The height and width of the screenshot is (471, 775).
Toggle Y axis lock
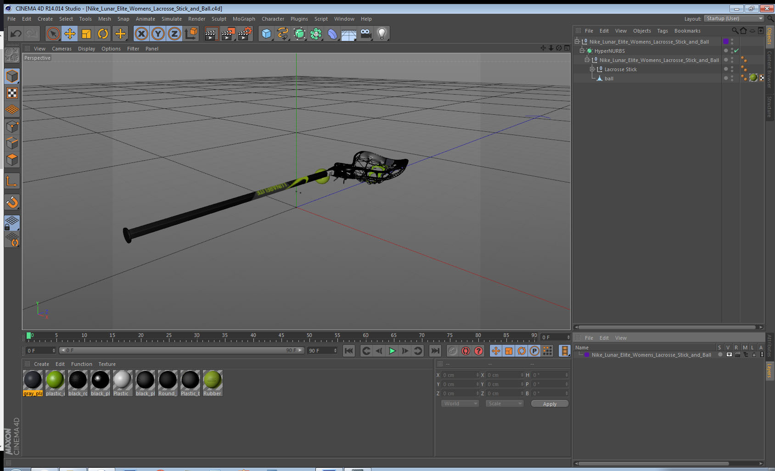point(158,34)
